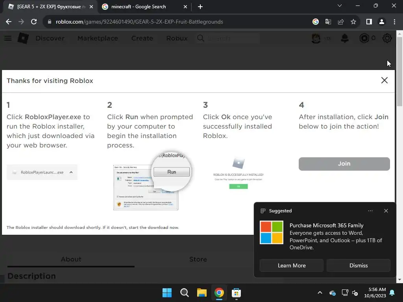The width and height of the screenshot is (403, 302).
Task: Open Discover in Roblox nav
Action: pyautogui.click(x=50, y=38)
